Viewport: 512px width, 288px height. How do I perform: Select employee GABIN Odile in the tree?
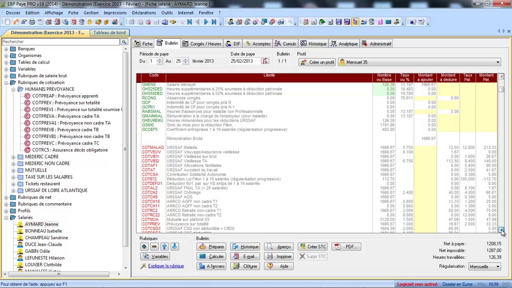coord(38,251)
